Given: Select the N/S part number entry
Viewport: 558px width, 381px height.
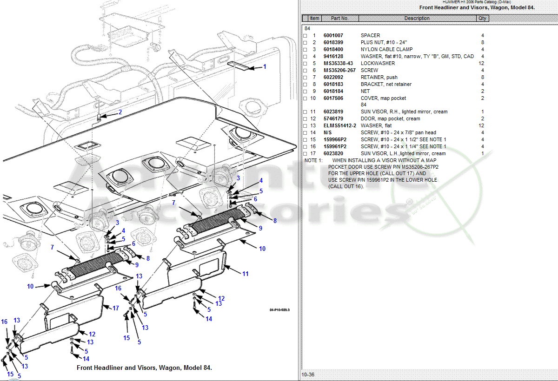Looking at the screenshot, I should (327, 133).
